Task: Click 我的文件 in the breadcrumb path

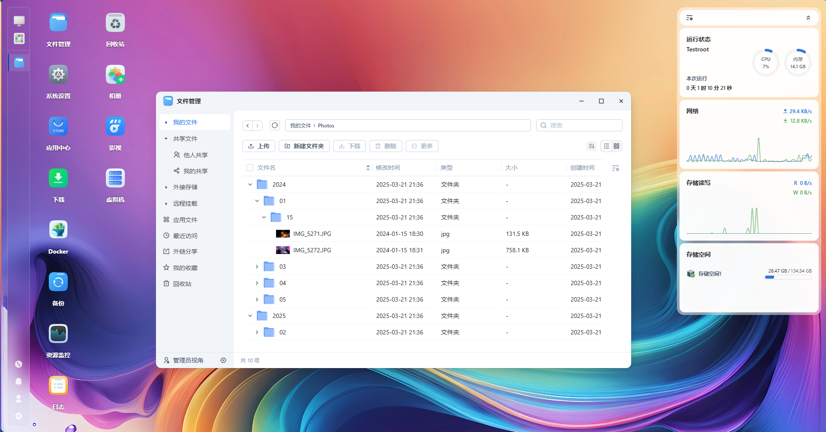Action: [x=301, y=126]
